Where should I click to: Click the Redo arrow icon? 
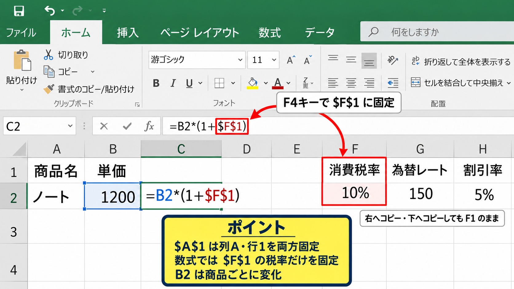77,11
